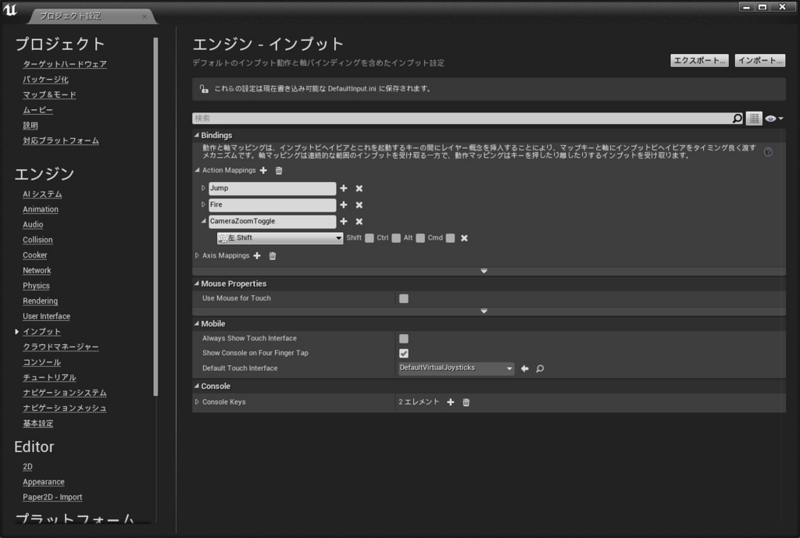Toggle Cmd modifier for CameraZoomToggle binding

tap(450, 238)
